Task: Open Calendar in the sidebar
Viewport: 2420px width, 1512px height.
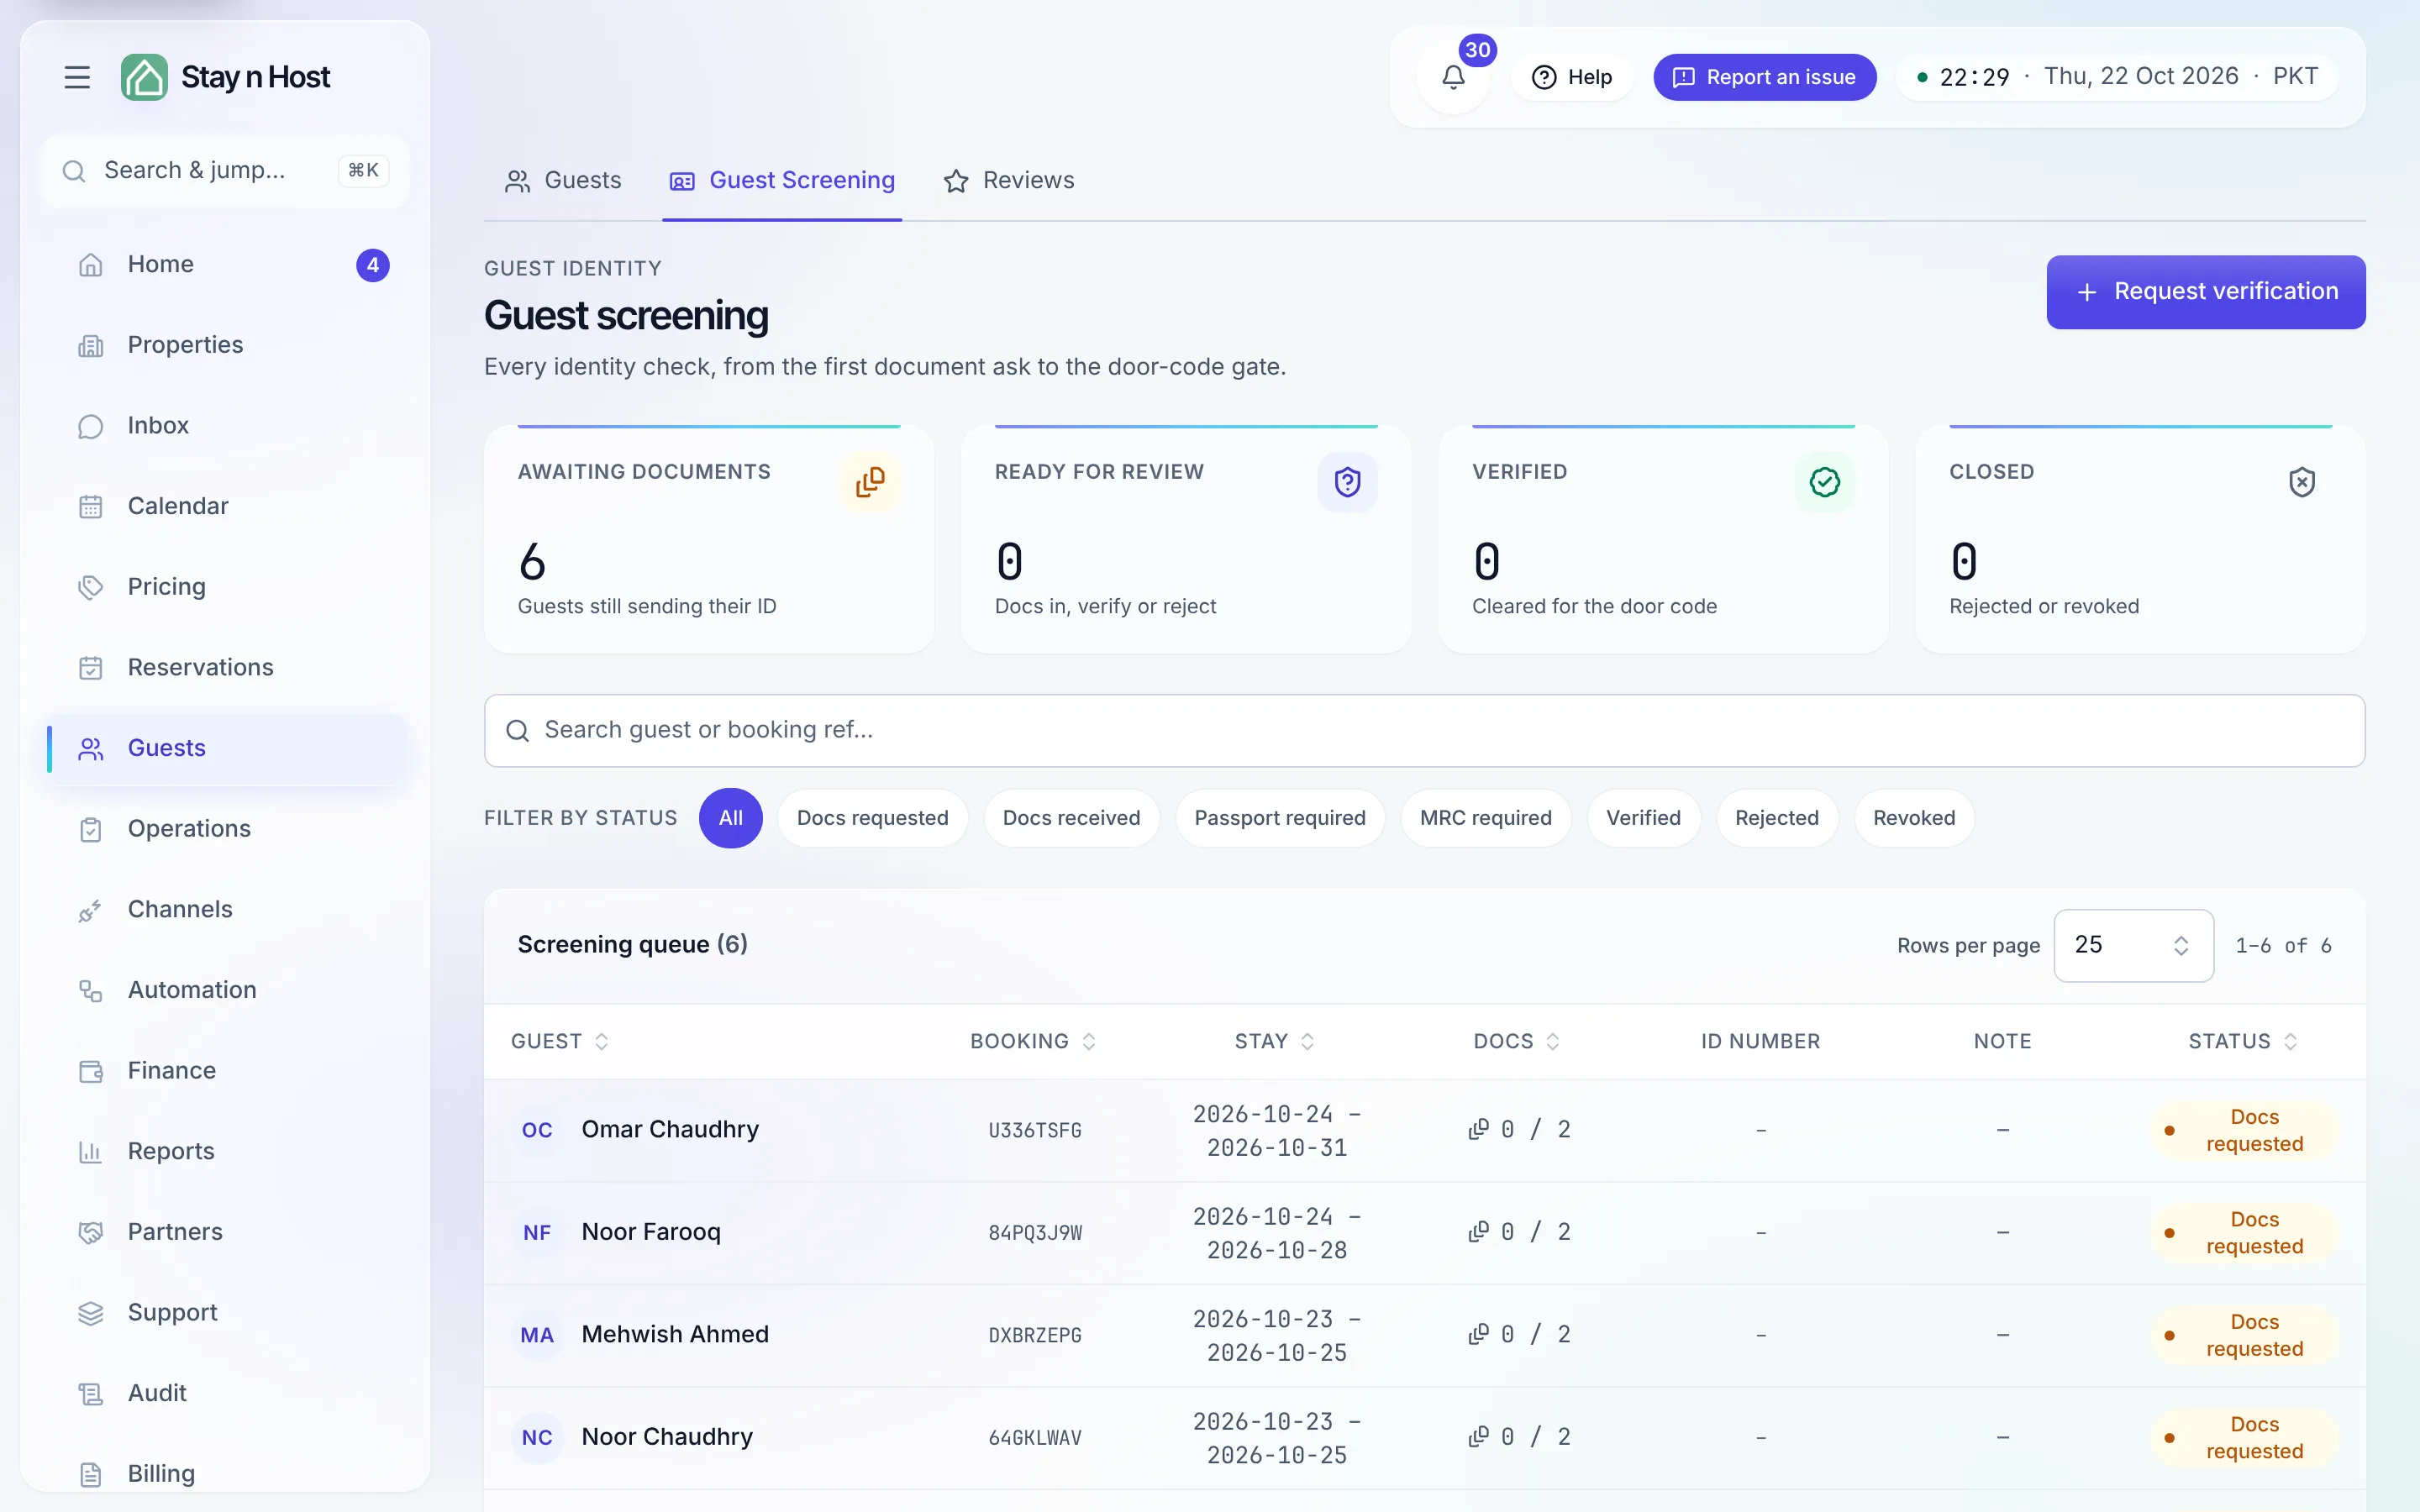Action: 227,506
